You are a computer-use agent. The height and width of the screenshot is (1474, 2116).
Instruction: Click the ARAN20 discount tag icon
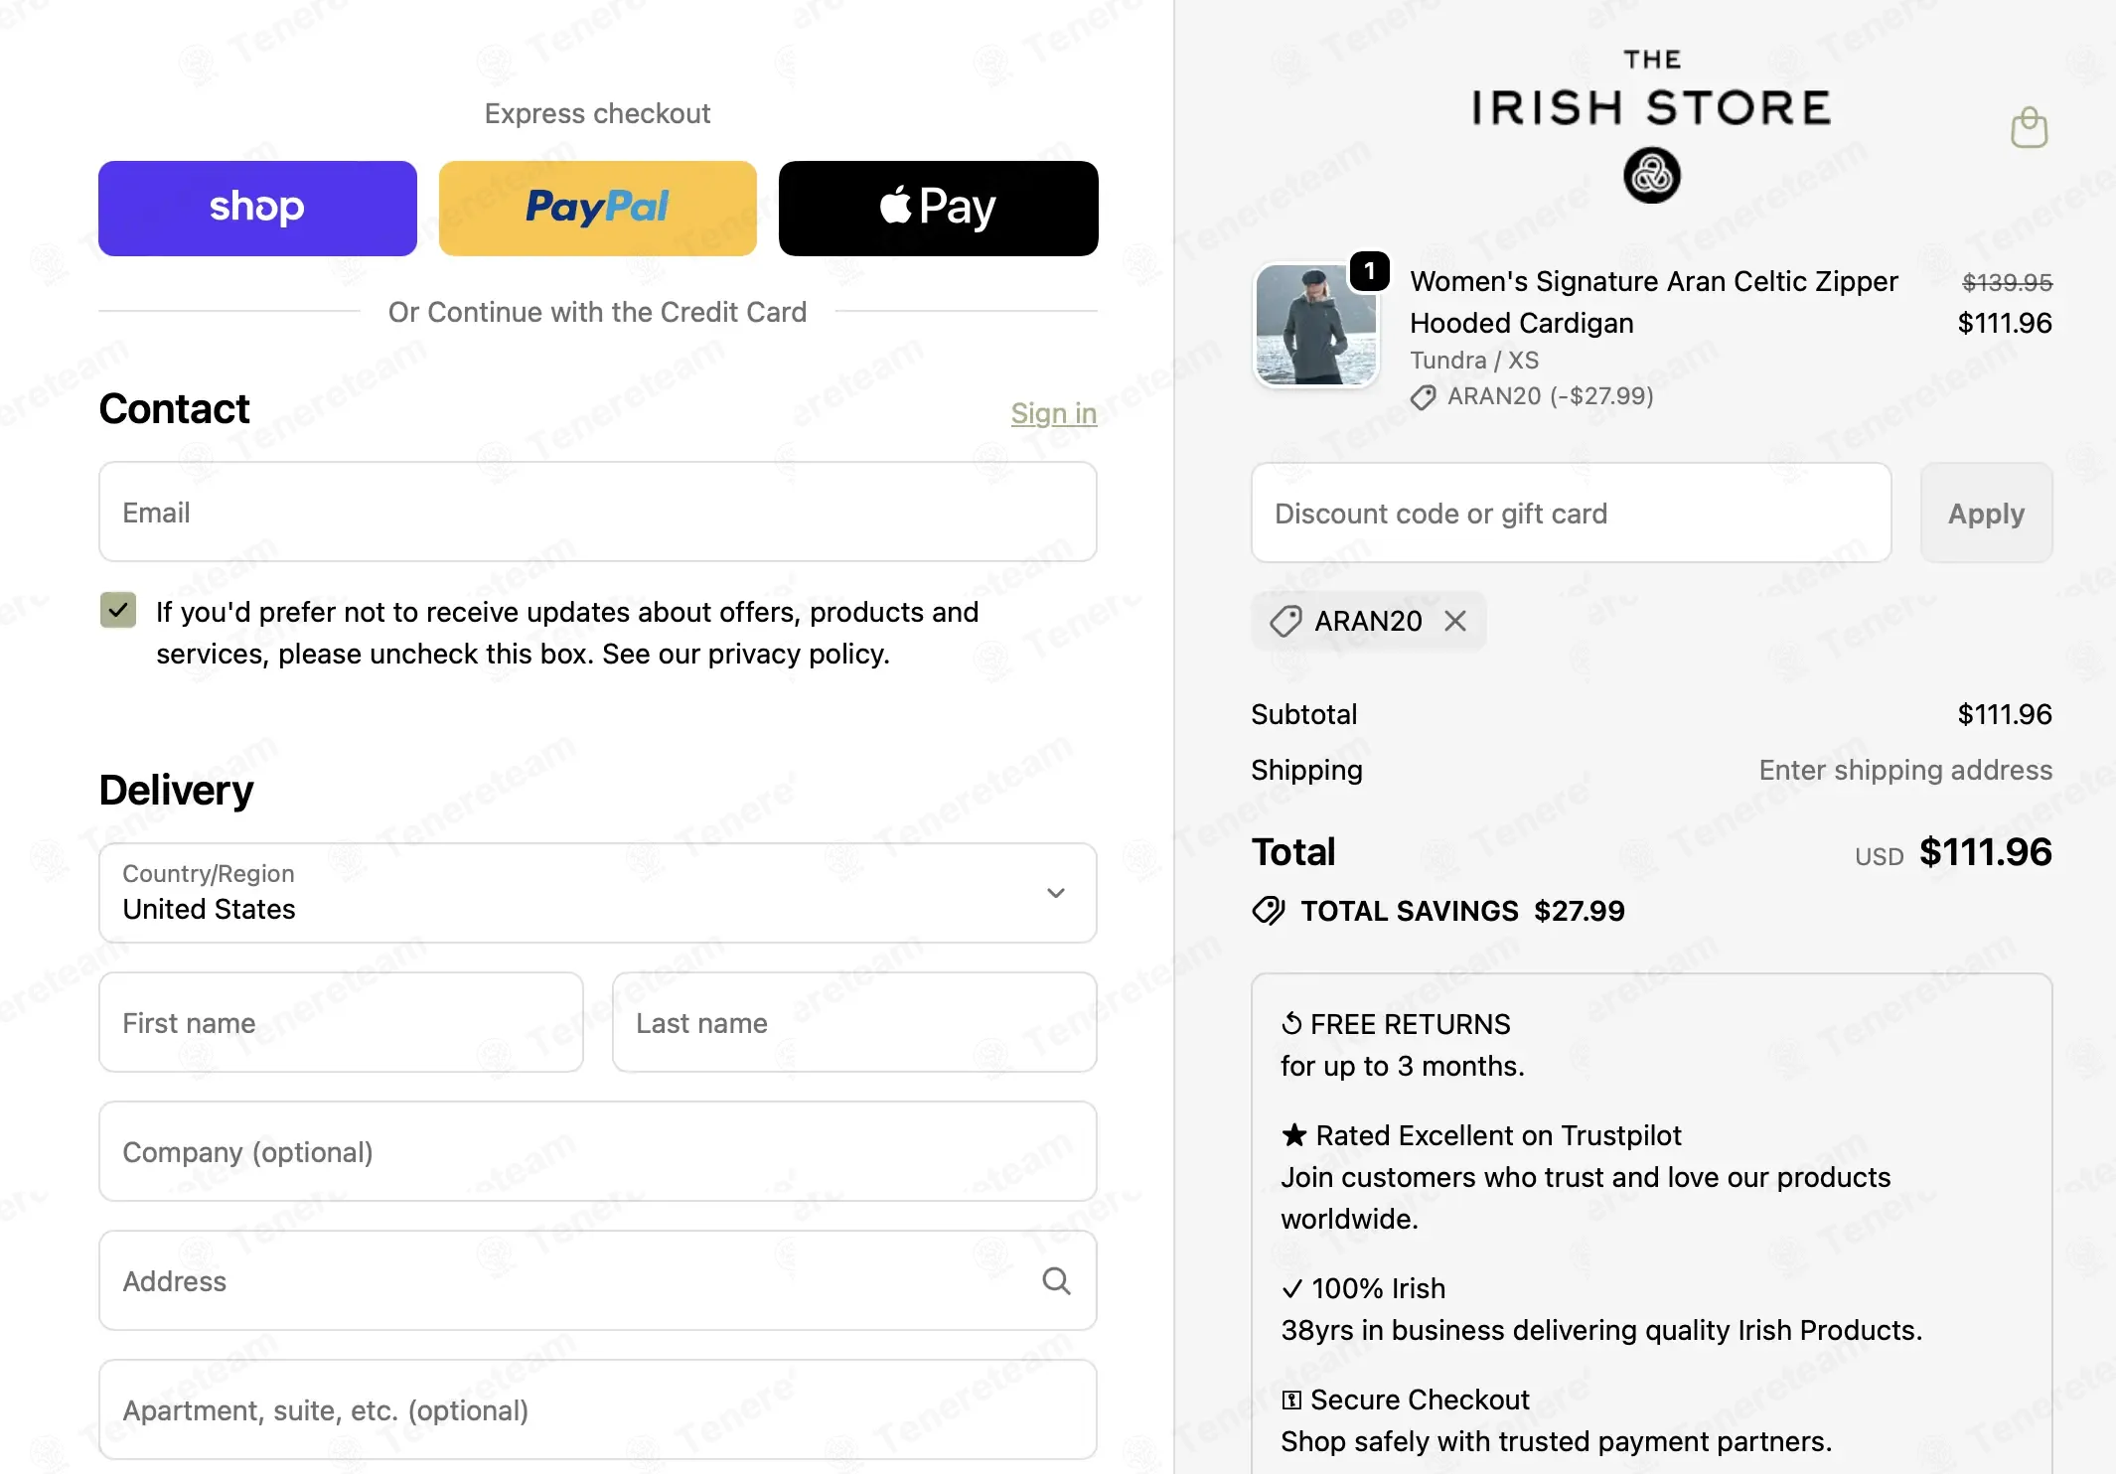click(x=1285, y=622)
